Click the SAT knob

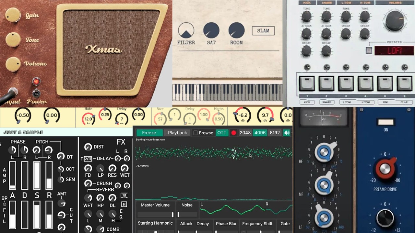point(211,30)
